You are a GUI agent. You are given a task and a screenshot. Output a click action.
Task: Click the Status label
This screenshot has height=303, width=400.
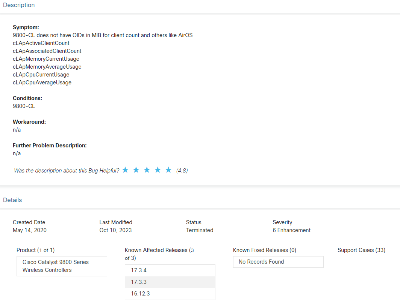(x=194, y=222)
